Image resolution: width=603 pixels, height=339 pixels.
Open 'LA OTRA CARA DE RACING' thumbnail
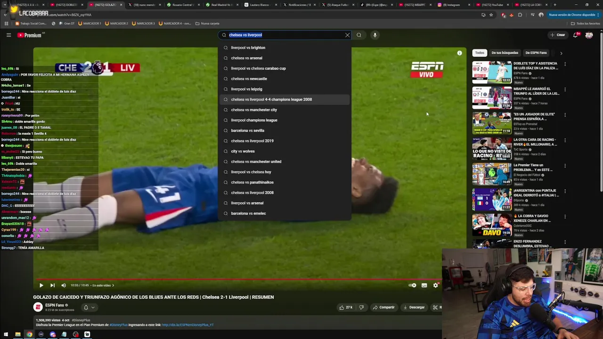pyautogui.click(x=492, y=148)
